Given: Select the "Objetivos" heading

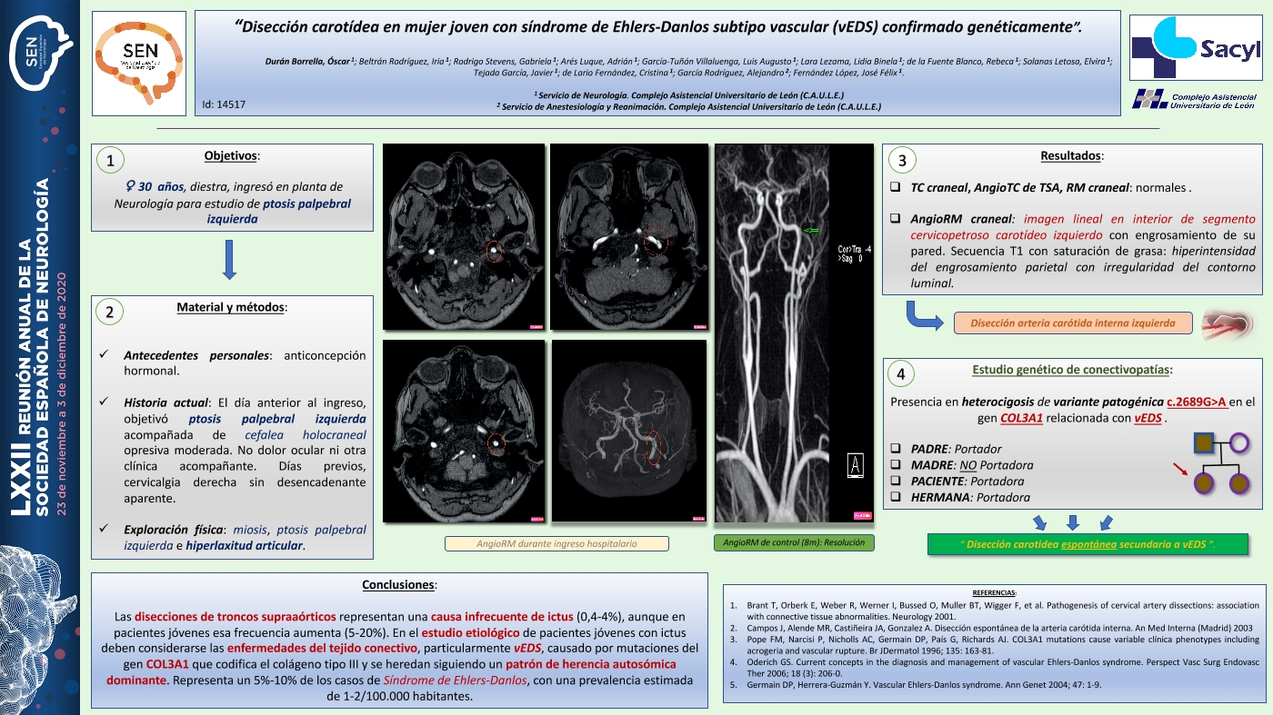Looking at the screenshot, I should click(231, 156).
